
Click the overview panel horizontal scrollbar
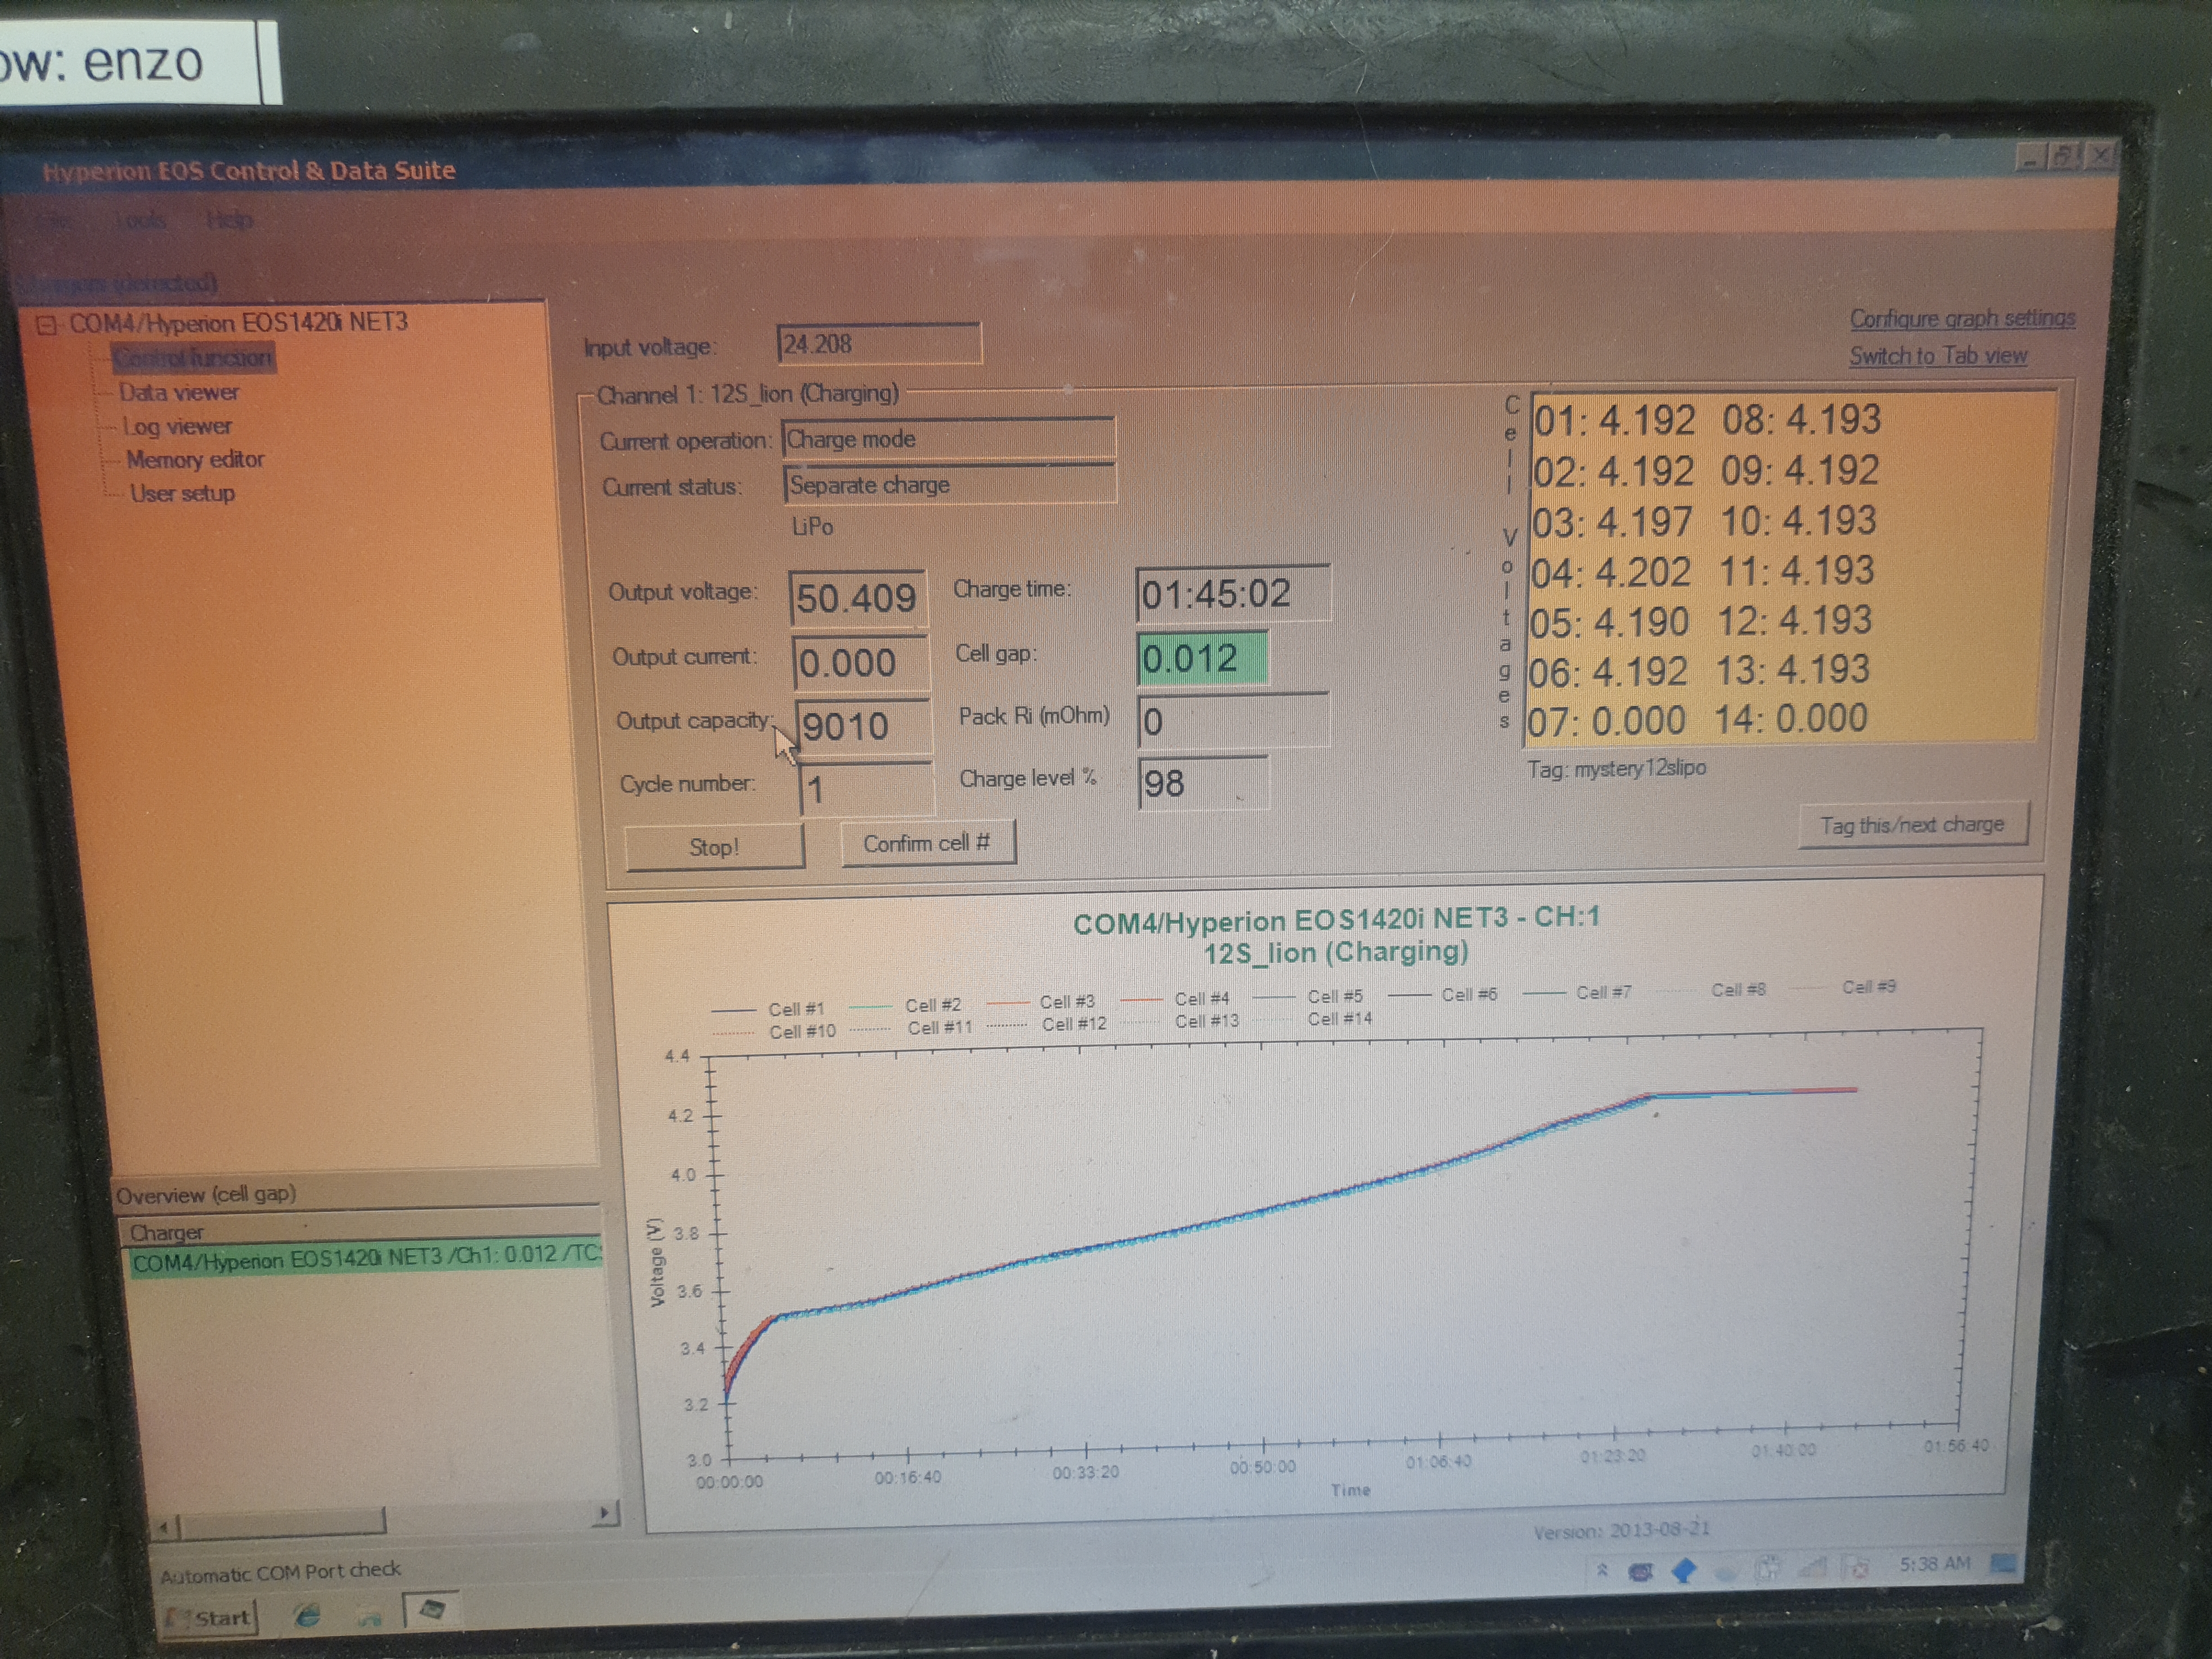pyautogui.click(x=283, y=1523)
